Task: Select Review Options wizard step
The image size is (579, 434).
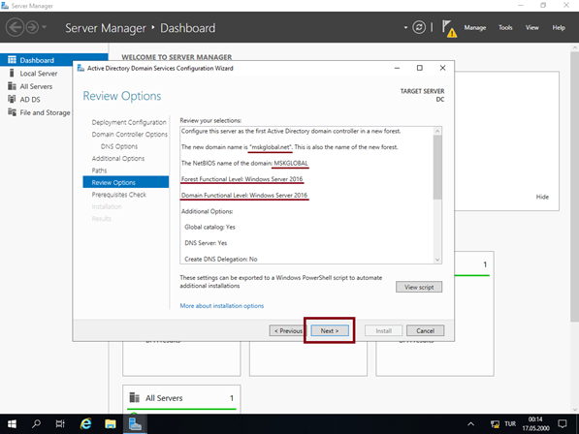Action: tap(125, 182)
